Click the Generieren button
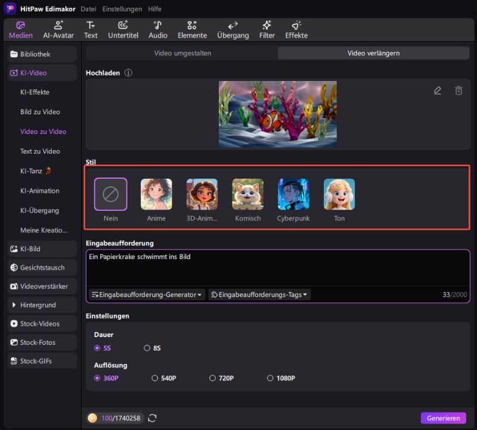Viewport: 477px width, 430px height. (443, 418)
